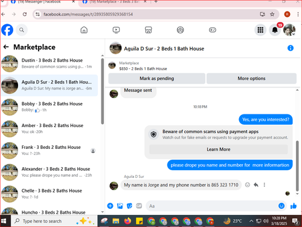Send a thumbs-up like

tap(294, 206)
